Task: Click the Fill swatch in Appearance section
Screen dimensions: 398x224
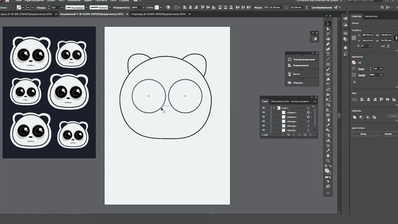Action: (354, 62)
